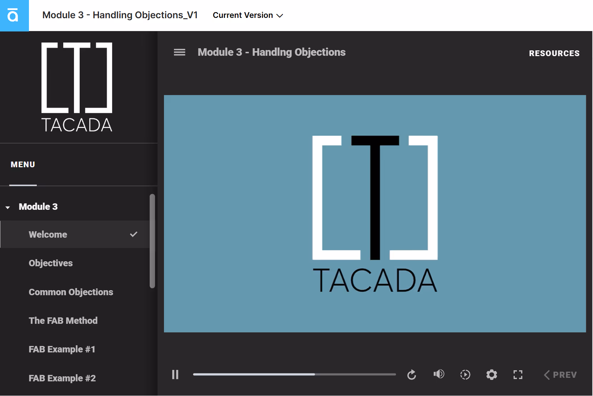
Task: Open the RESOURCES panel
Action: click(554, 53)
